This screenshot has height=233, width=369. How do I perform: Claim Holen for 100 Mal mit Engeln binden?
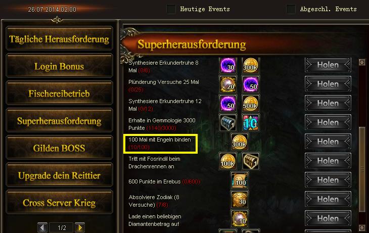pos(328,142)
